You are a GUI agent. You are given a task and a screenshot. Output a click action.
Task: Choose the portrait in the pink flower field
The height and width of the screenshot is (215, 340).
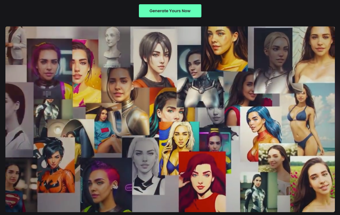coord(312,184)
